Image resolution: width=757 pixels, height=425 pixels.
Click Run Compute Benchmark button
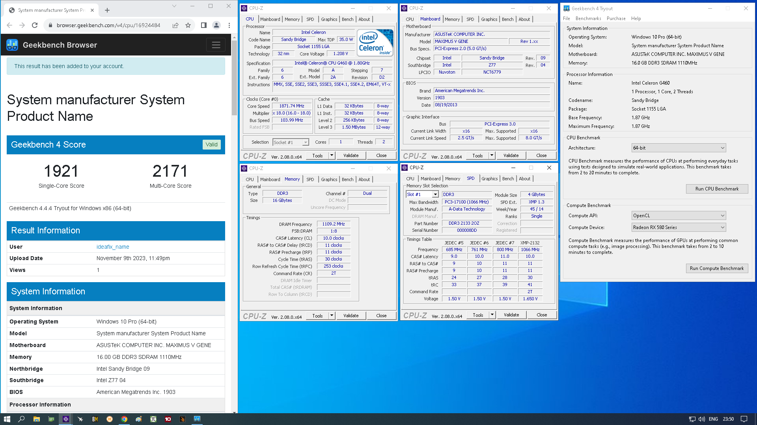pyautogui.click(x=717, y=268)
